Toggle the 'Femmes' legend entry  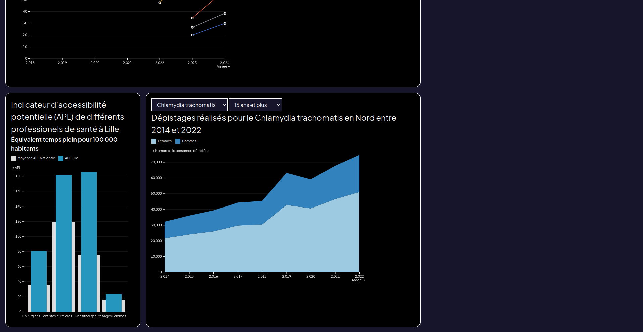(161, 141)
